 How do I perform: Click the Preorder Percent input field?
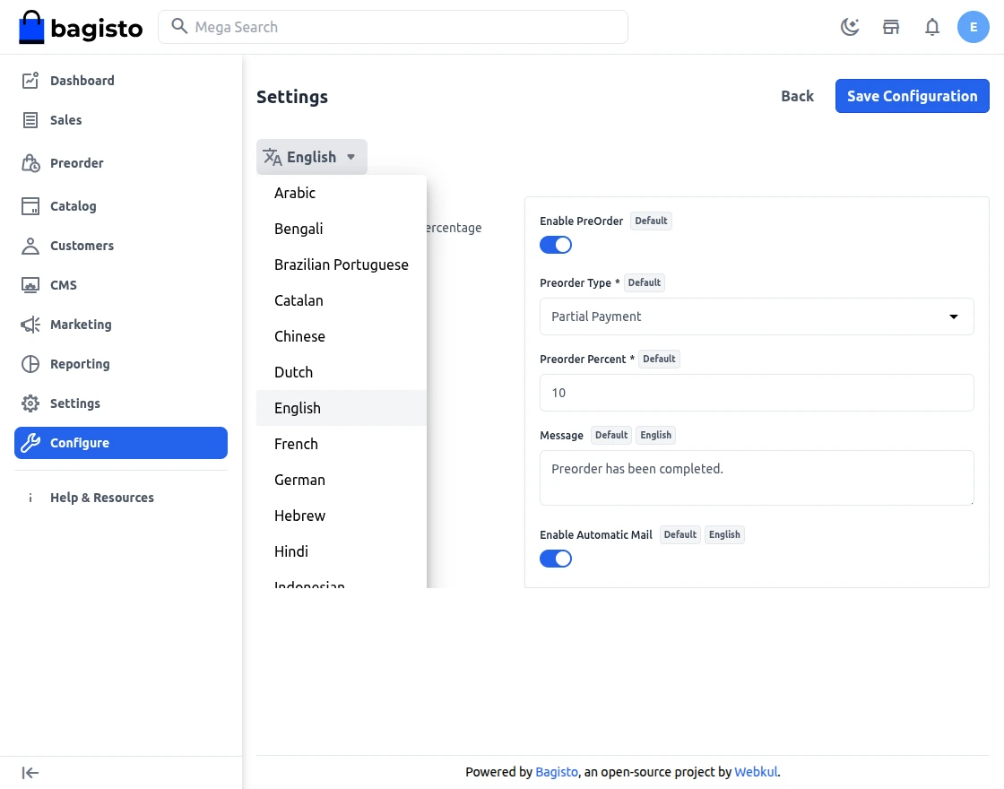point(757,393)
